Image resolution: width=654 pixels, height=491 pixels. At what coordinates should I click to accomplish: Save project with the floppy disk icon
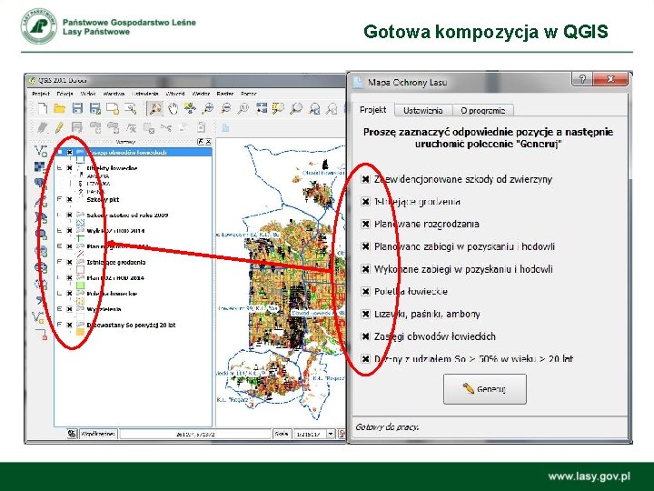(x=77, y=108)
